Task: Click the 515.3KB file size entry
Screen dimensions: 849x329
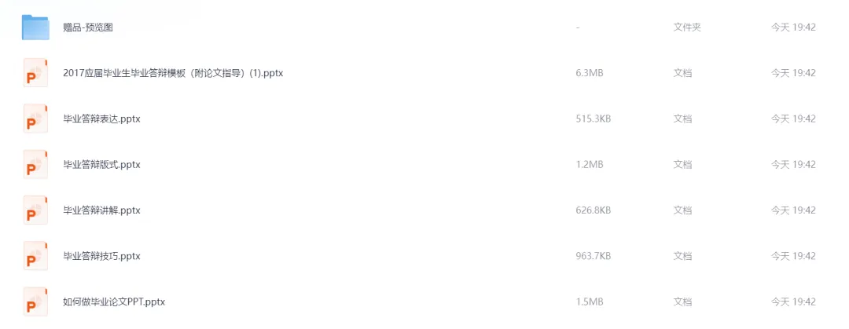Action: 594,119
